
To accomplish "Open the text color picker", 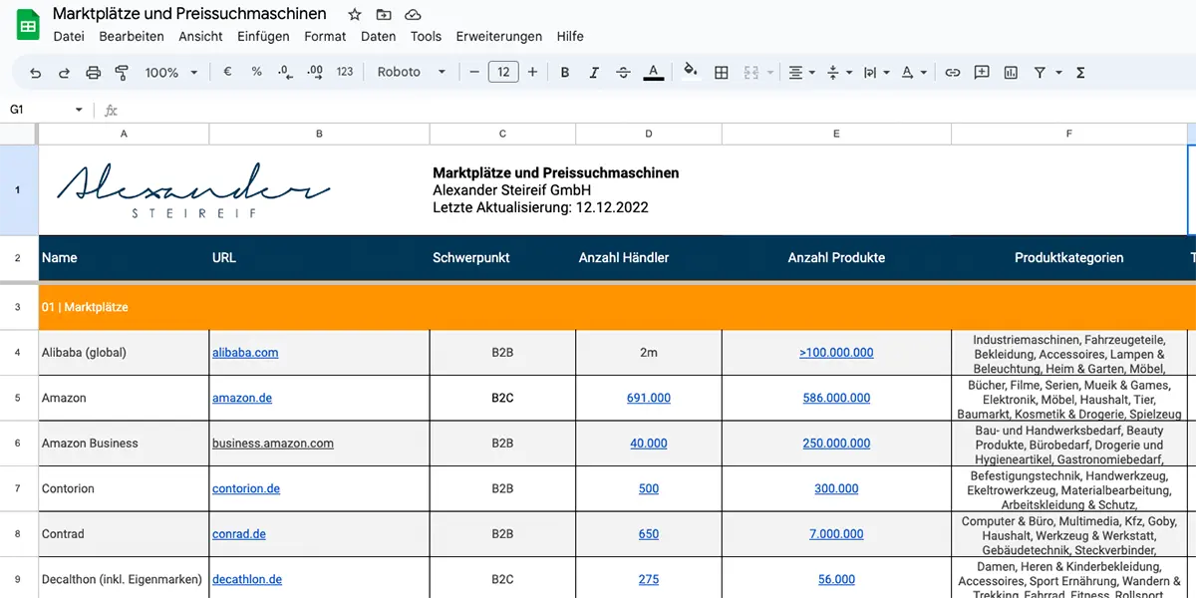I will [653, 72].
